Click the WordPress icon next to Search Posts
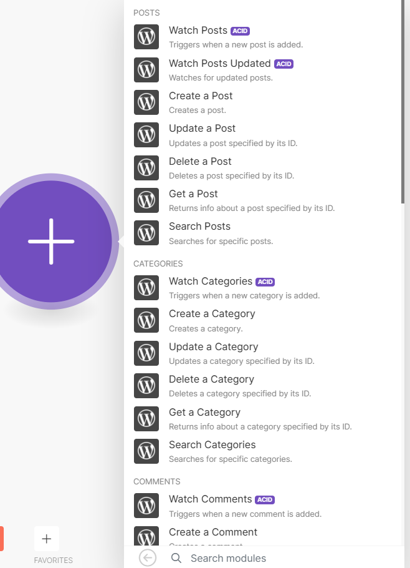Image resolution: width=410 pixels, height=568 pixels. [x=146, y=233]
